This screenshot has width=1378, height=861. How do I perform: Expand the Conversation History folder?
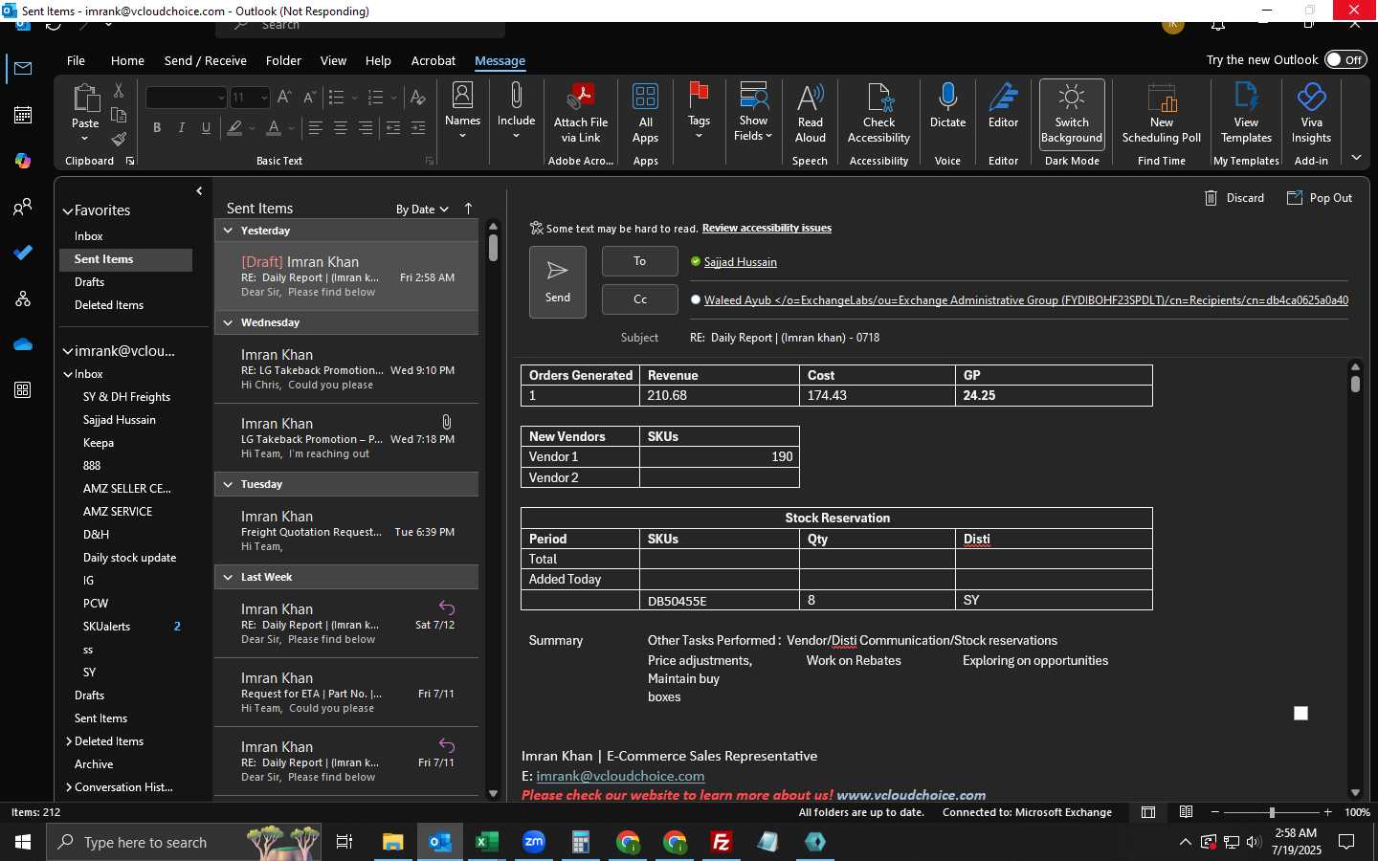click(69, 787)
